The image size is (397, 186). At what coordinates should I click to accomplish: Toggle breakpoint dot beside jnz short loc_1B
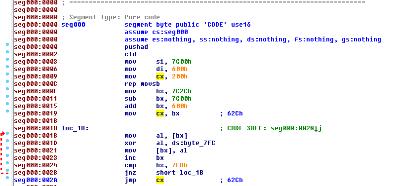(x=7, y=170)
